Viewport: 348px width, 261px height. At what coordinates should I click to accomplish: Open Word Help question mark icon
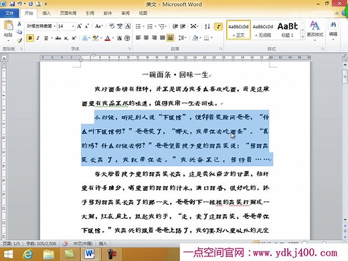[x=344, y=13]
